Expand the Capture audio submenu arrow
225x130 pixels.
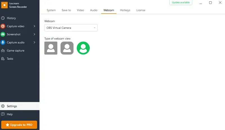34,43
